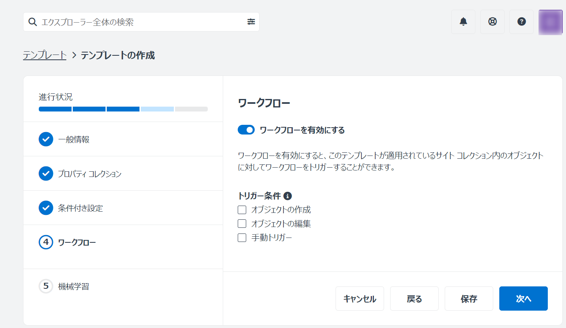Click the info icon beside トリガー条件
Viewport: 566px width, 328px height.
(x=288, y=196)
